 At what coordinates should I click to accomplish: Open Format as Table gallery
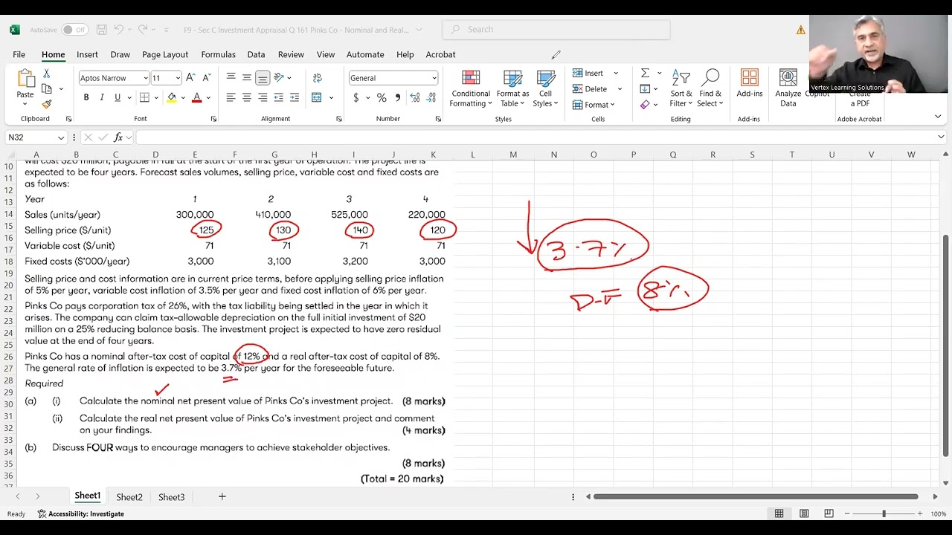click(x=512, y=88)
